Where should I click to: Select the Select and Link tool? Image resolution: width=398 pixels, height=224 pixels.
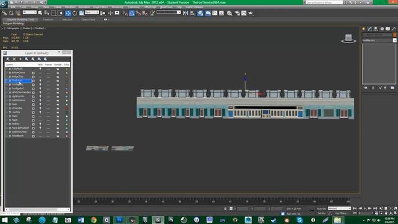pos(4,13)
